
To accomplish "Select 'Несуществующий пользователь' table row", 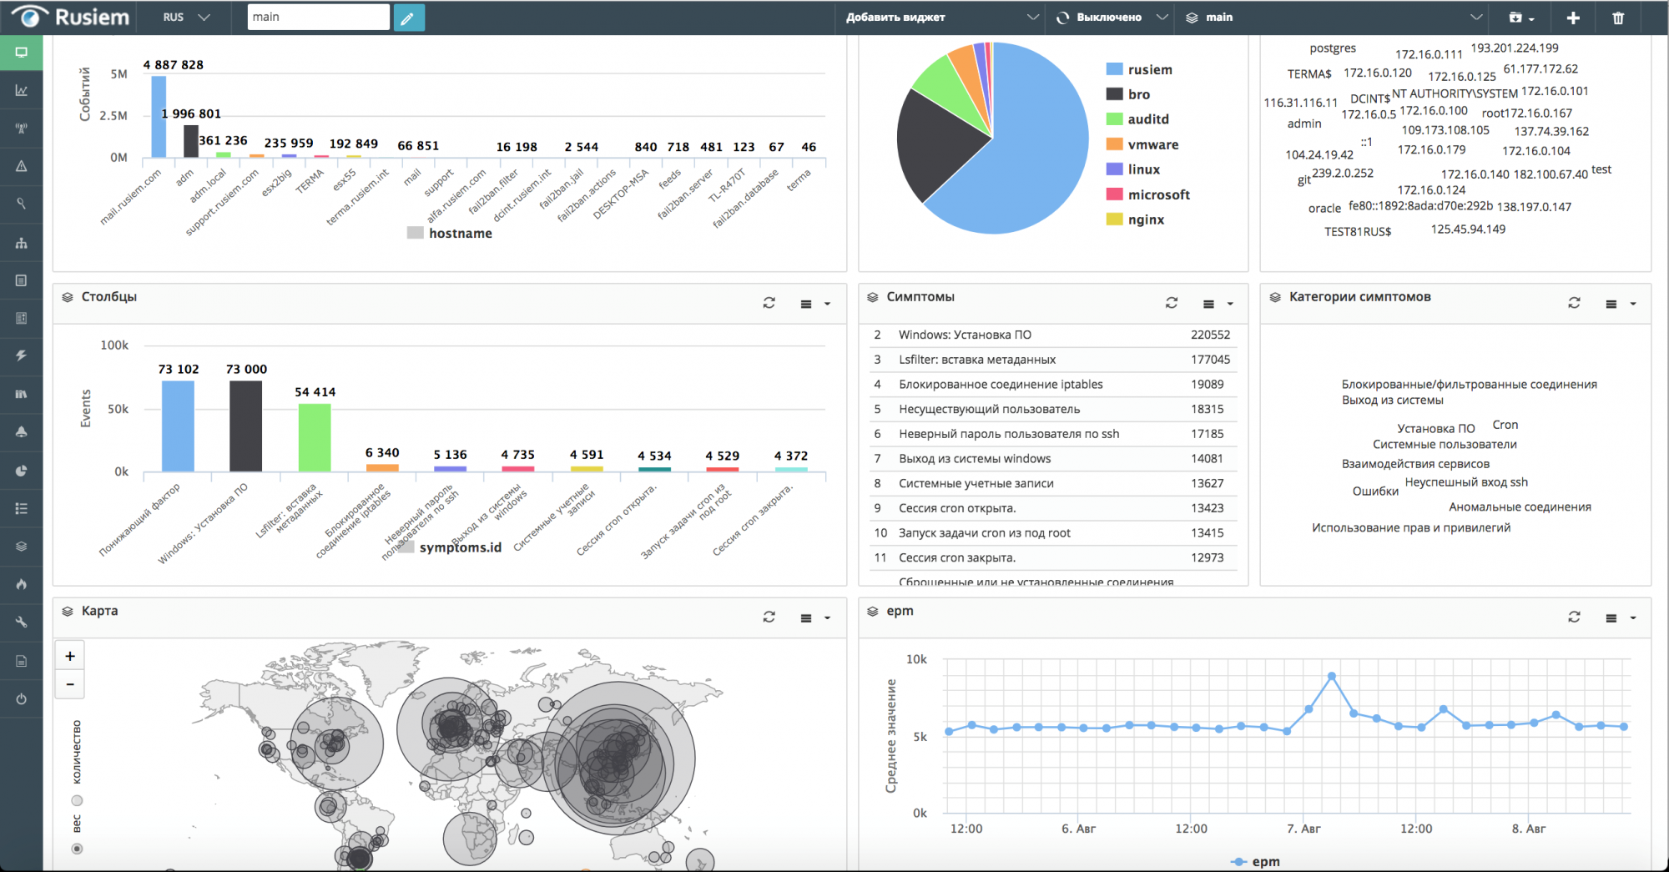I will [x=1052, y=410].
